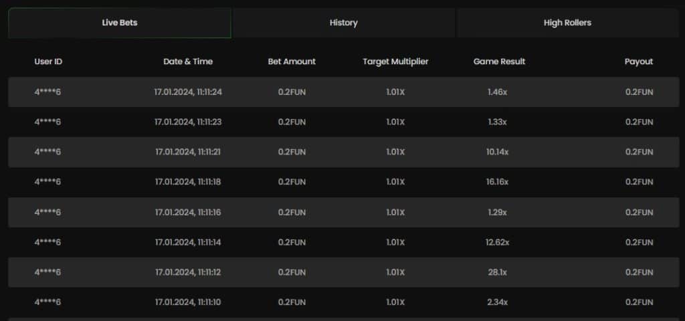
Task: Click the User ID column header
Action: tap(48, 62)
